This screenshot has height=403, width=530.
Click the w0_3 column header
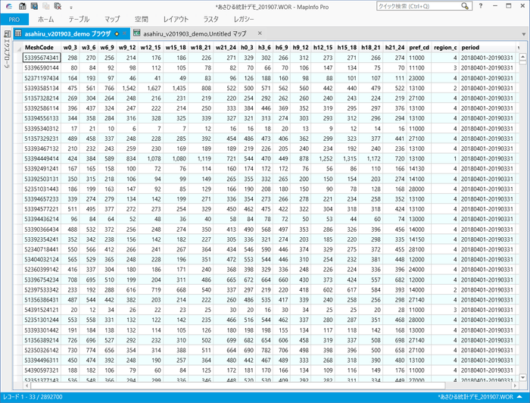[70, 48]
